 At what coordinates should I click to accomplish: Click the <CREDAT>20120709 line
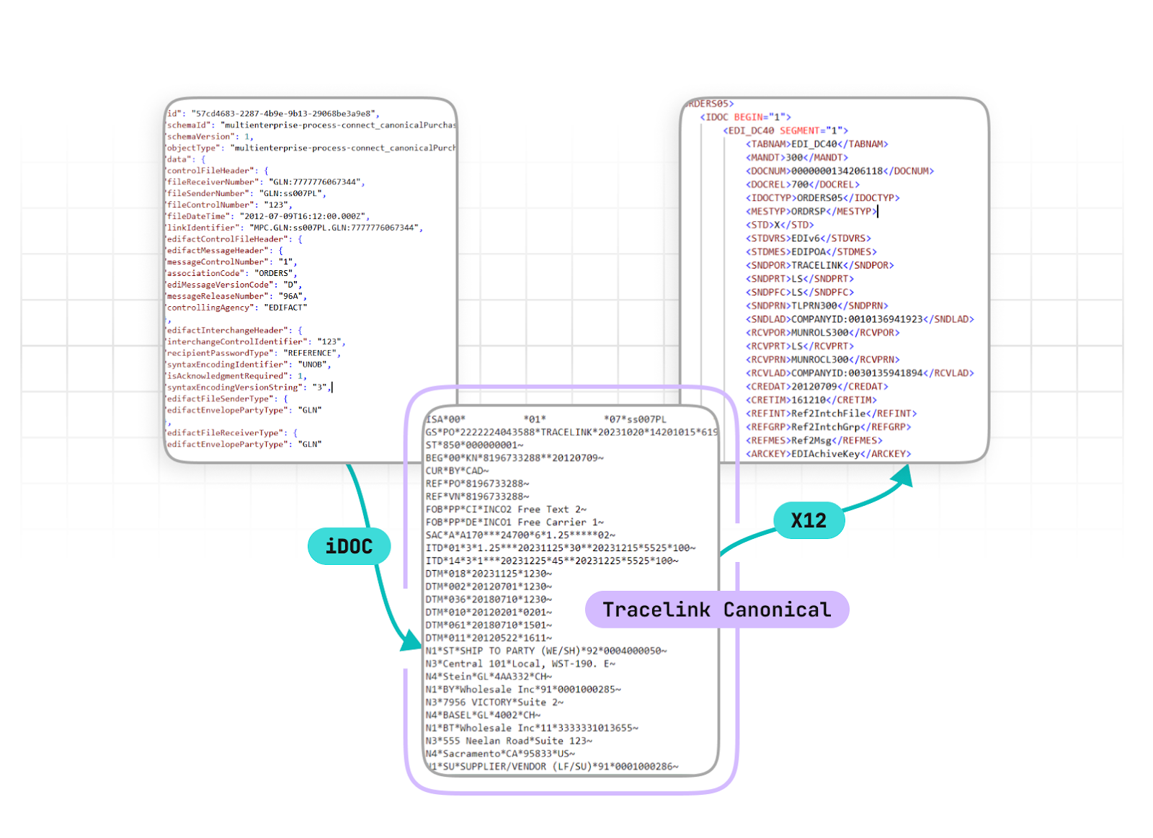817,387
